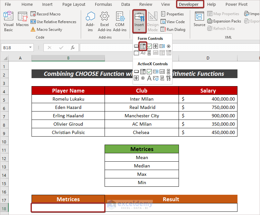Open Excel Add-ins dialog
260x215 pixels.
pyautogui.click(x=105, y=21)
